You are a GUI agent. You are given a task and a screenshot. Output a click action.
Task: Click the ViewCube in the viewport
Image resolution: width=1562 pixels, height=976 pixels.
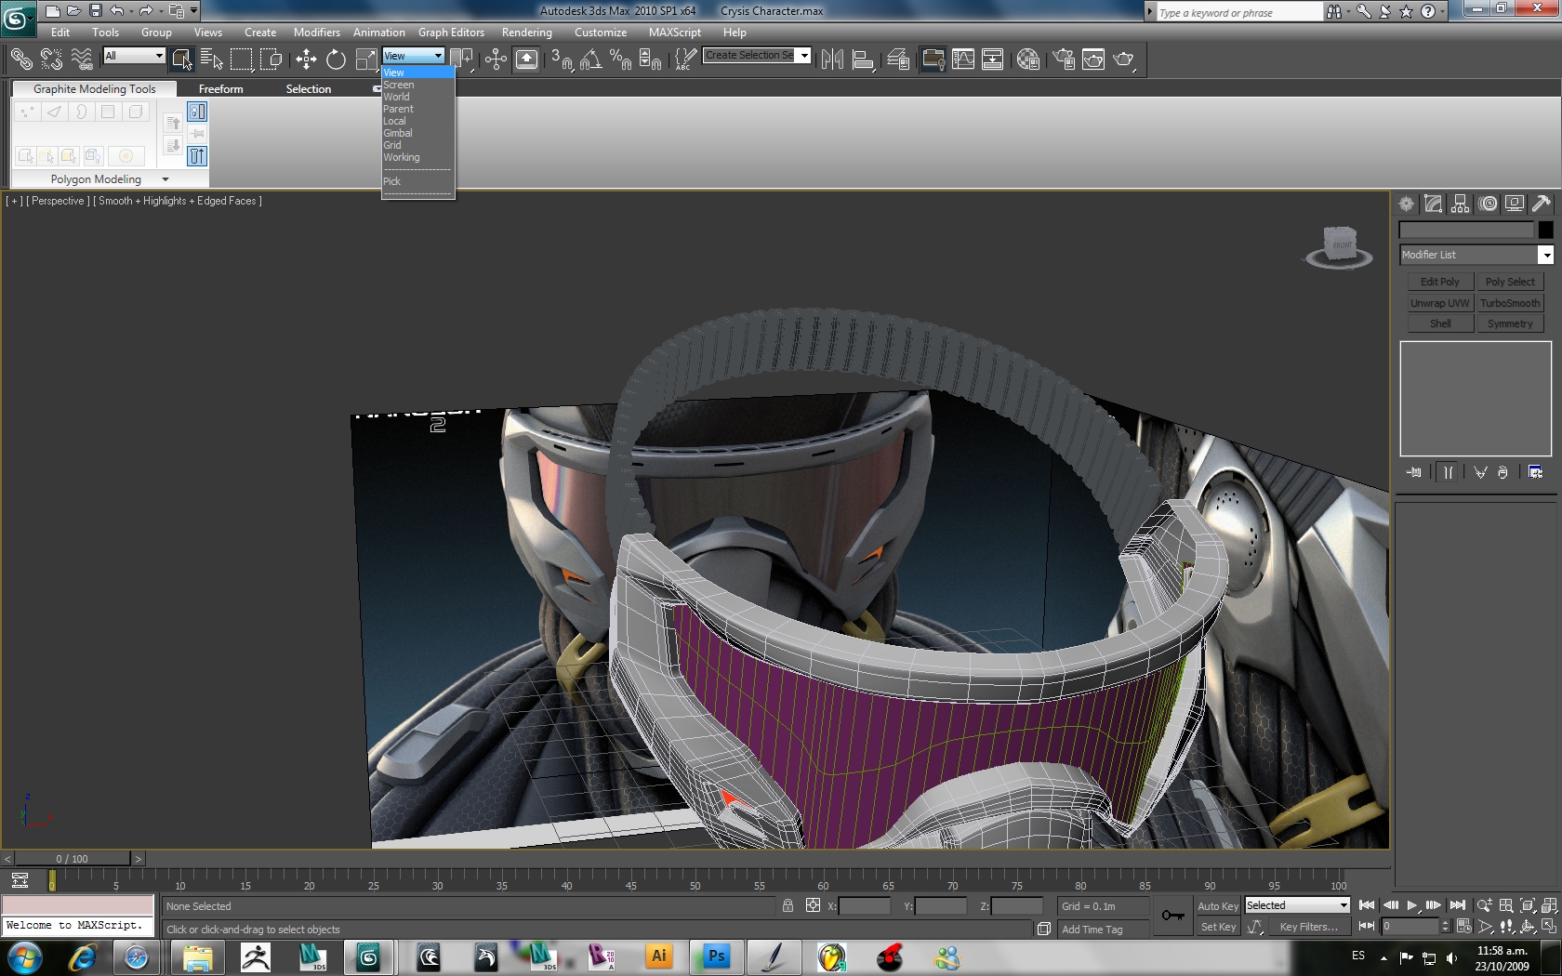coord(1340,246)
